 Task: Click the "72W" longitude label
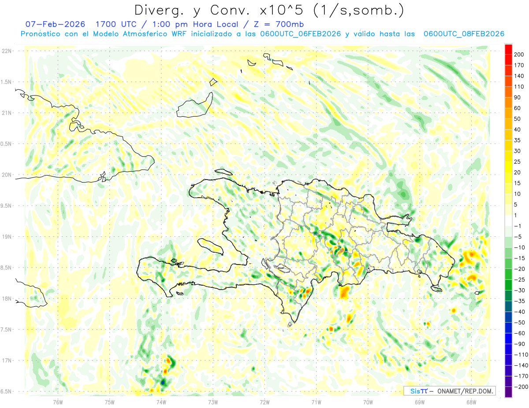[x=264, y=402]
